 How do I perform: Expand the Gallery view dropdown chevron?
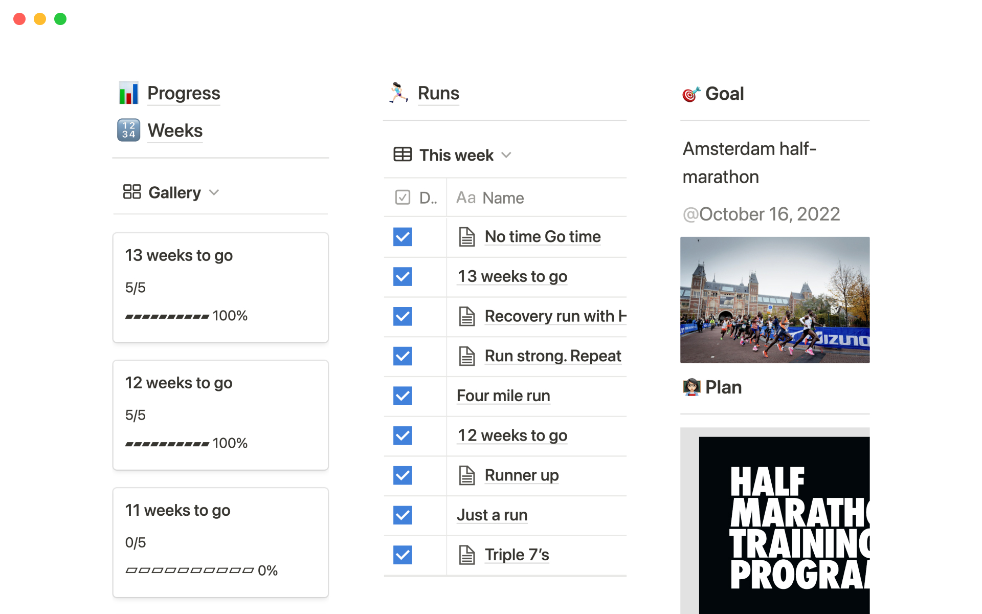point(214,192)
